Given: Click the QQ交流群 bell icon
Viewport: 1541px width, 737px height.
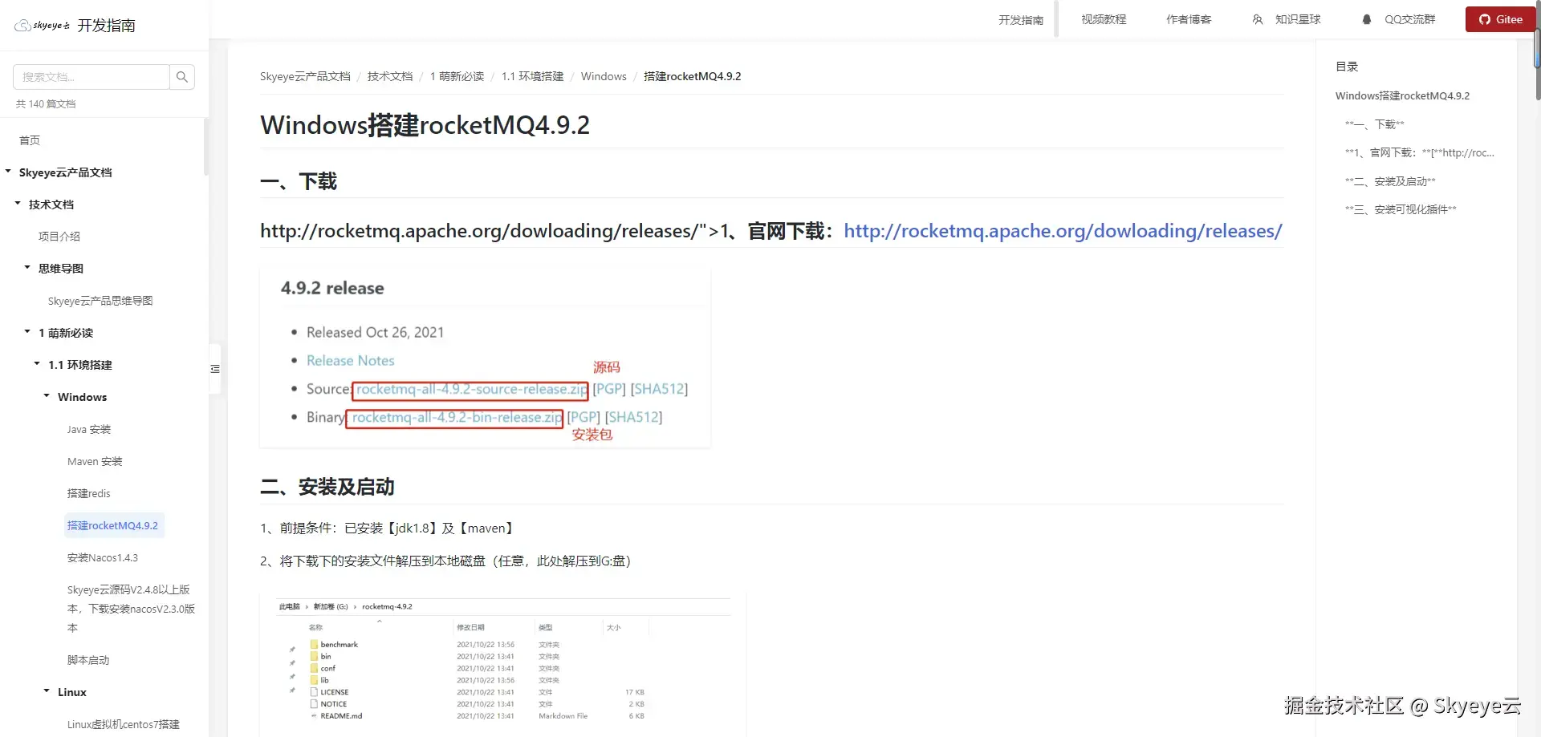Looking at the screenshot, I should [1367, 19].
